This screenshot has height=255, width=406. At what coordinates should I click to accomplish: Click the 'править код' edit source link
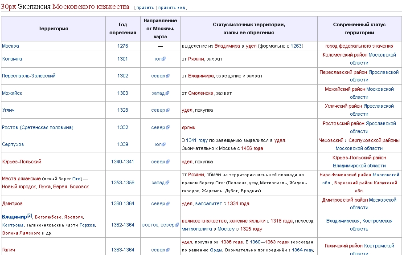pos(172,8)
